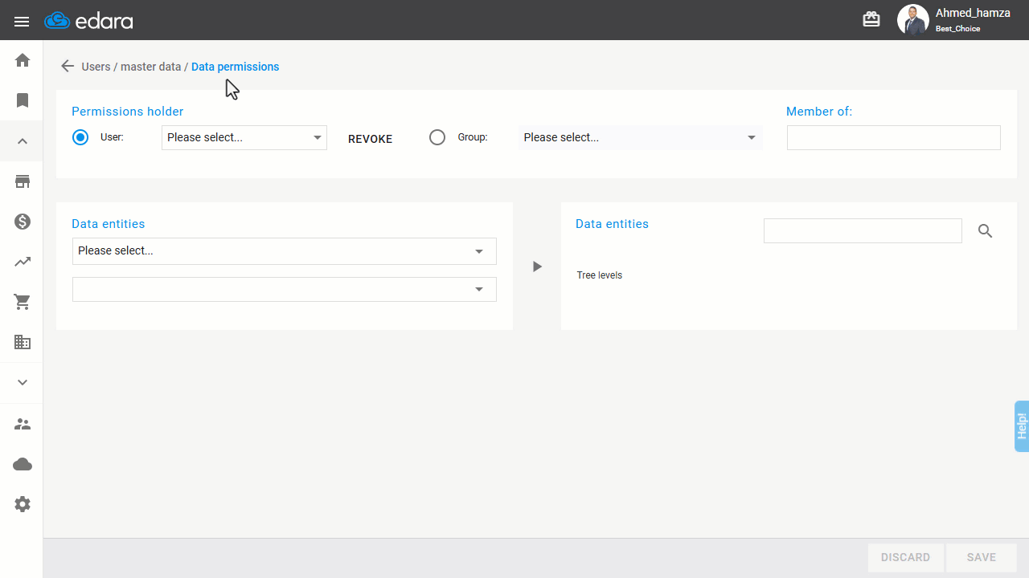Open the store sidebar icon
Image resolution: width=1029 pixels, height=578 pixels.
click(x=23, y=181)
